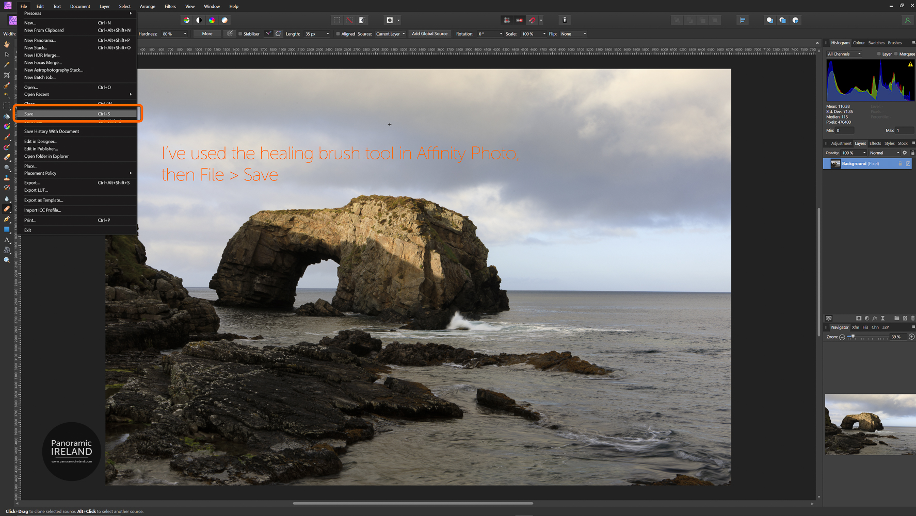
Task: Click the Auto Levels toolbar icon
Action: click(x=186, y=20)
